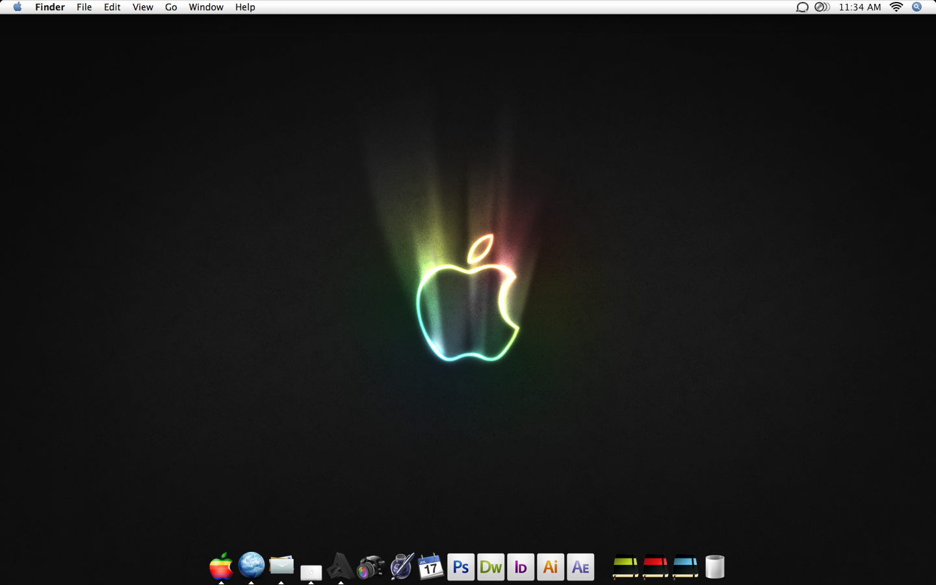Viewport: 936px width, 585px height.
Task: Click the 11:34 AM clock
Action: pyautogui.click(x=860, y=7)
